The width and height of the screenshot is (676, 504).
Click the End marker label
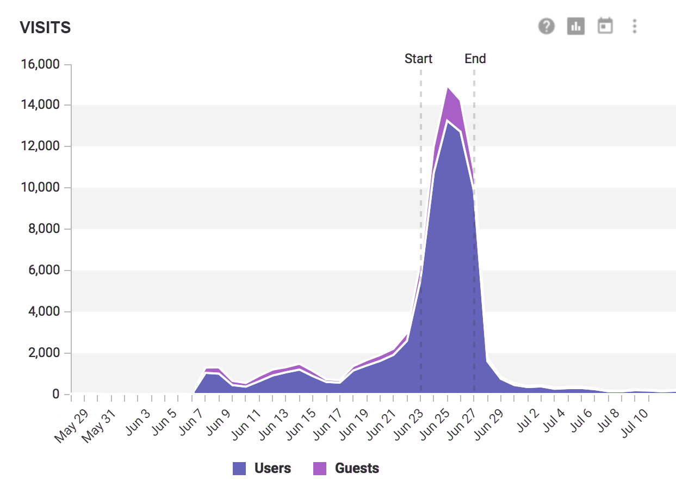click(x=475, y=58)
